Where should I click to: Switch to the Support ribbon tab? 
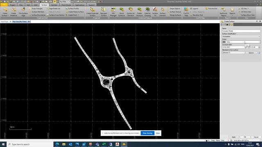tap(91, 5)
